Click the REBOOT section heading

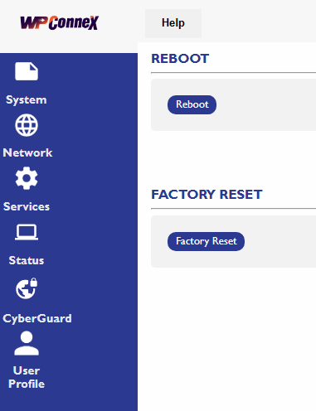coord(180,59)
